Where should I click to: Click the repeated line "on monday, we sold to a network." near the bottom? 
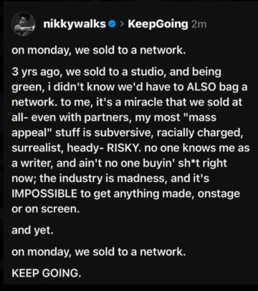click(99, 252)
